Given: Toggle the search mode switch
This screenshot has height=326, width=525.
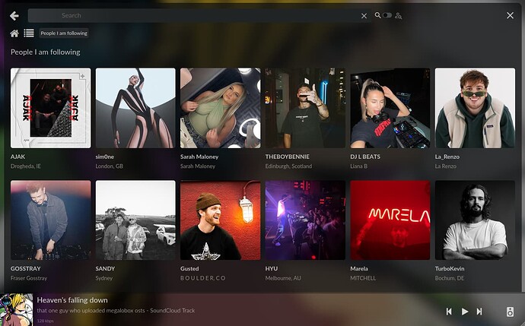Looking at the screenshot, I should (x=387, y=15).
